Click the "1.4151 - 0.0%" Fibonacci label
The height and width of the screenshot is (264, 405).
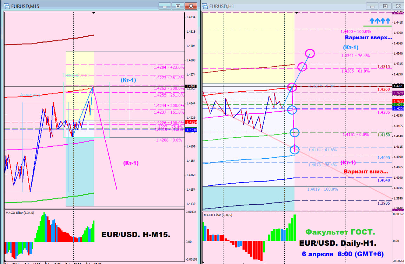pos(356,134)
